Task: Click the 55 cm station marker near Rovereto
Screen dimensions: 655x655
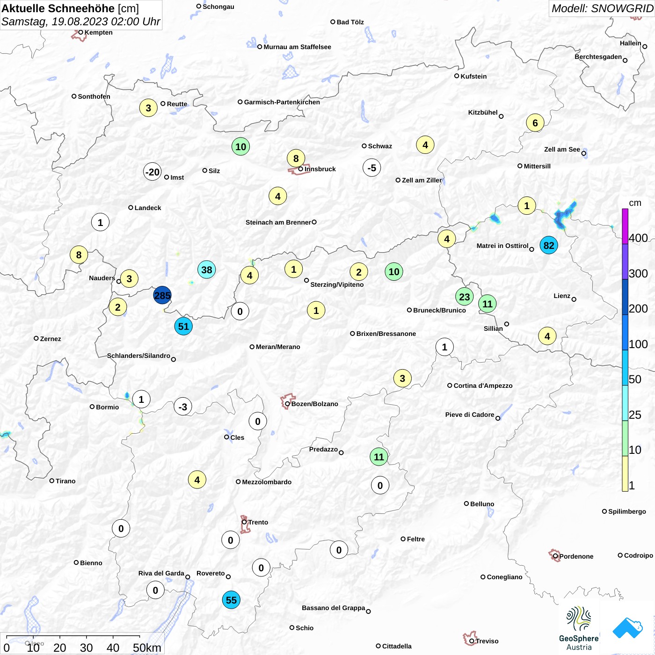Action: (x=231, y=600)
